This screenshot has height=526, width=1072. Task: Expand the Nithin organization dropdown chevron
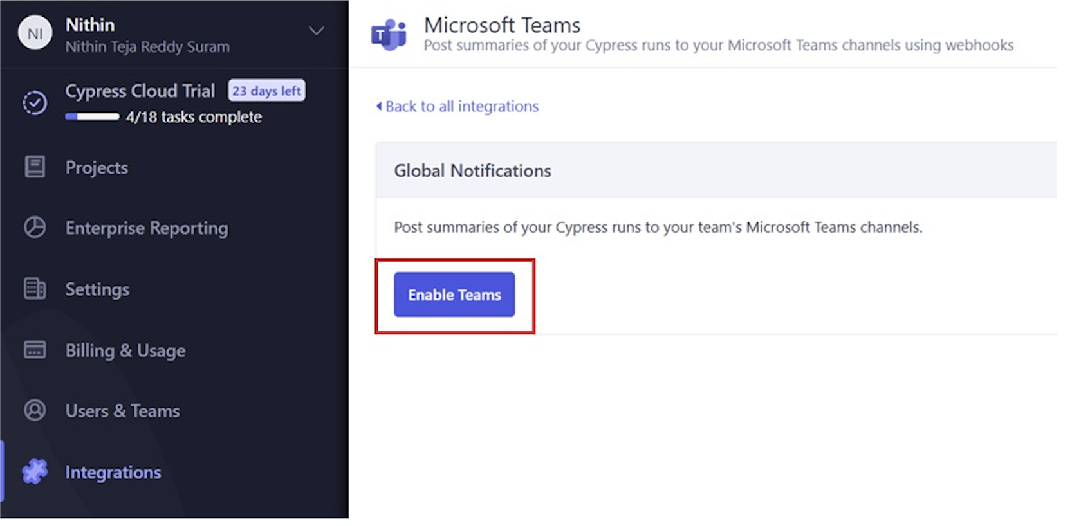point(316,31)
